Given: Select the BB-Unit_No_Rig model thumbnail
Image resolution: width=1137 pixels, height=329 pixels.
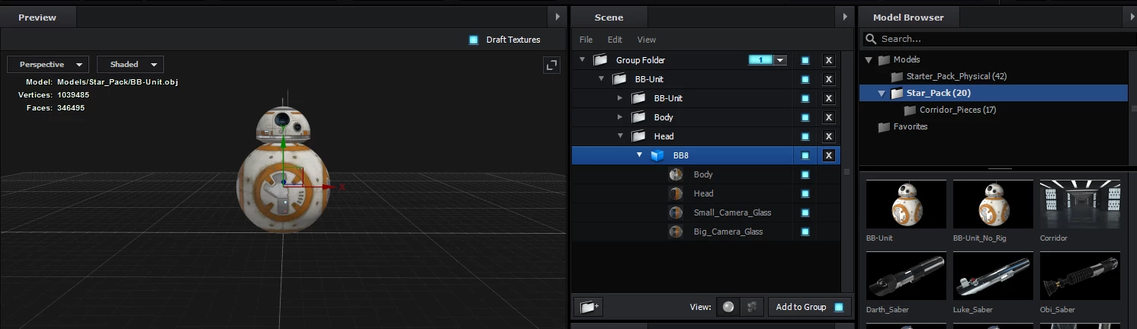Looking at the screenshot, I should (x=993, y=205).
